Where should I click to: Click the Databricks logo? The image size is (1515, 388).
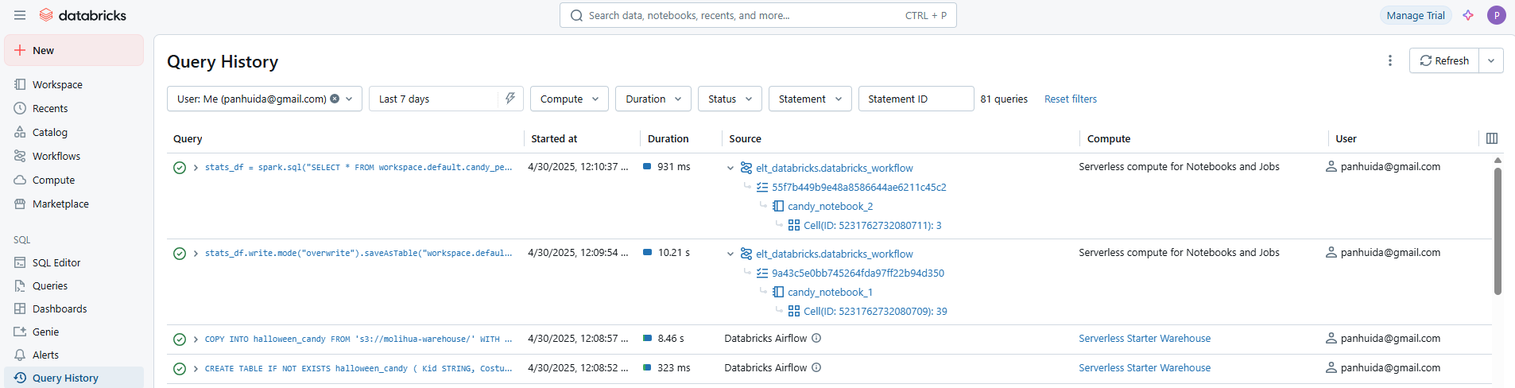(x=83, y=15)
